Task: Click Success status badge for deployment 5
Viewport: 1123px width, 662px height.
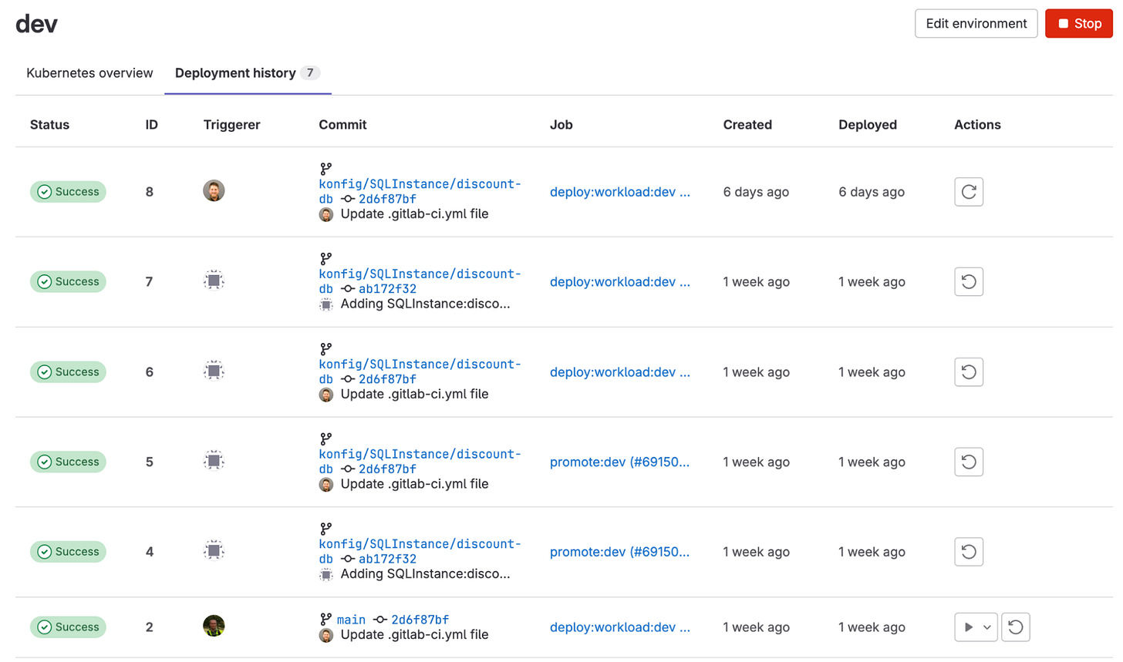Action: [68, 462]
